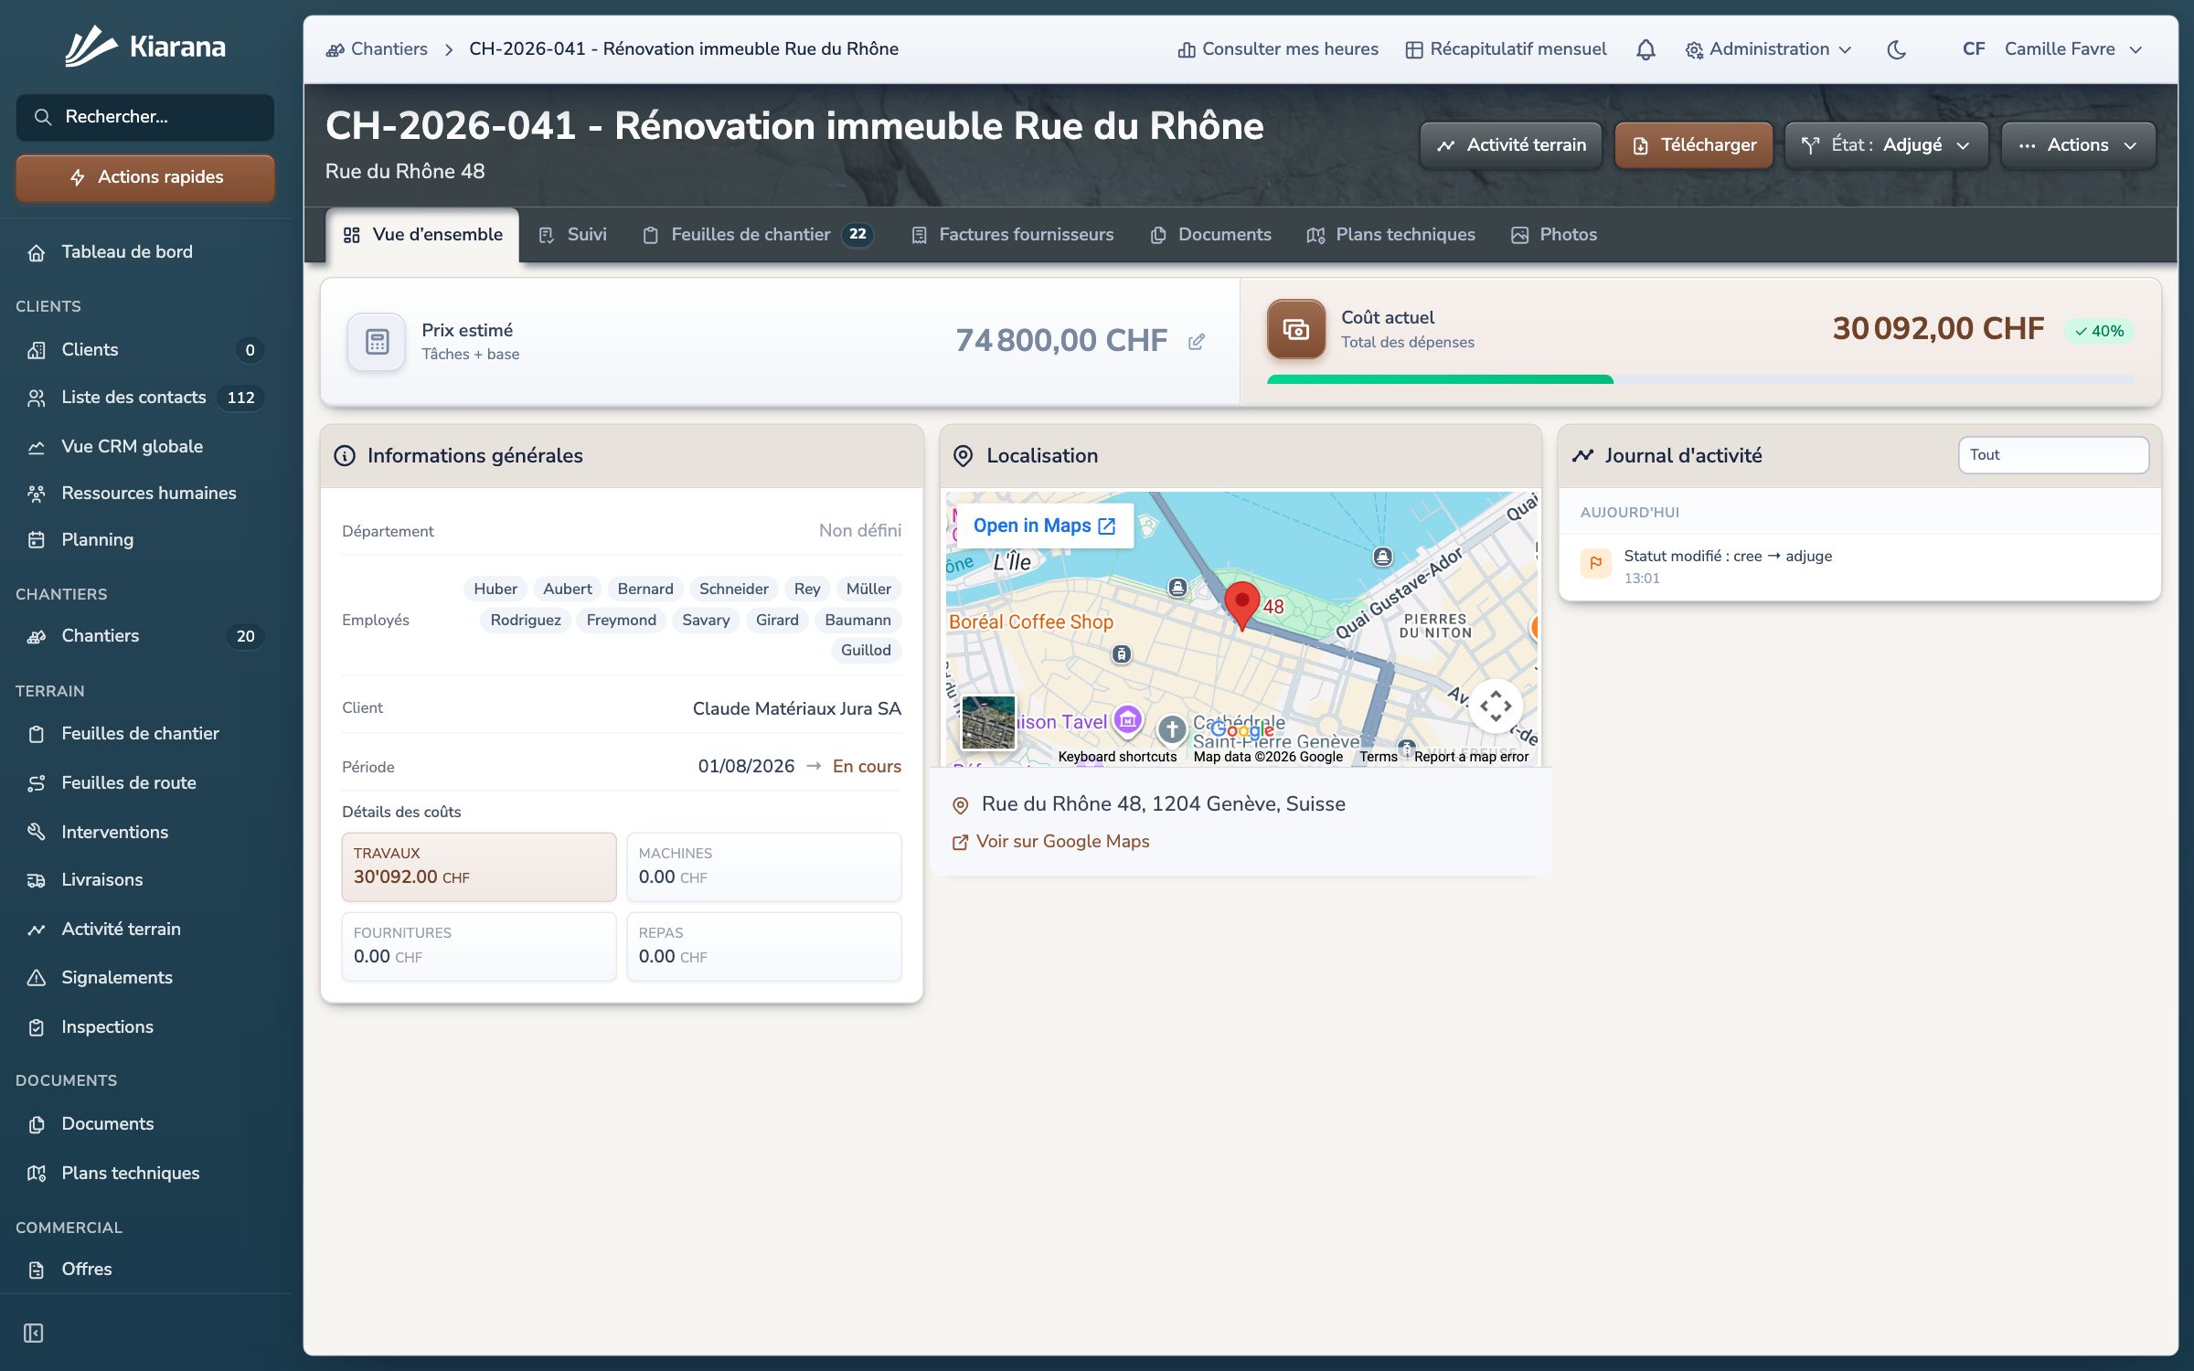This screenshot has height=1371, width=2194.
Task: Click the Huber employee tag
Action: pyautogui.click(x=495, y=589)
